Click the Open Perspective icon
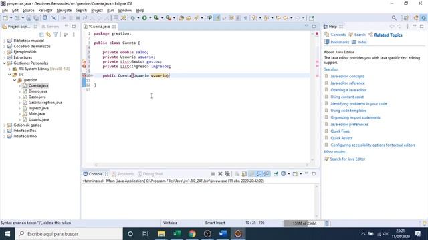 (x=406, y=18)
